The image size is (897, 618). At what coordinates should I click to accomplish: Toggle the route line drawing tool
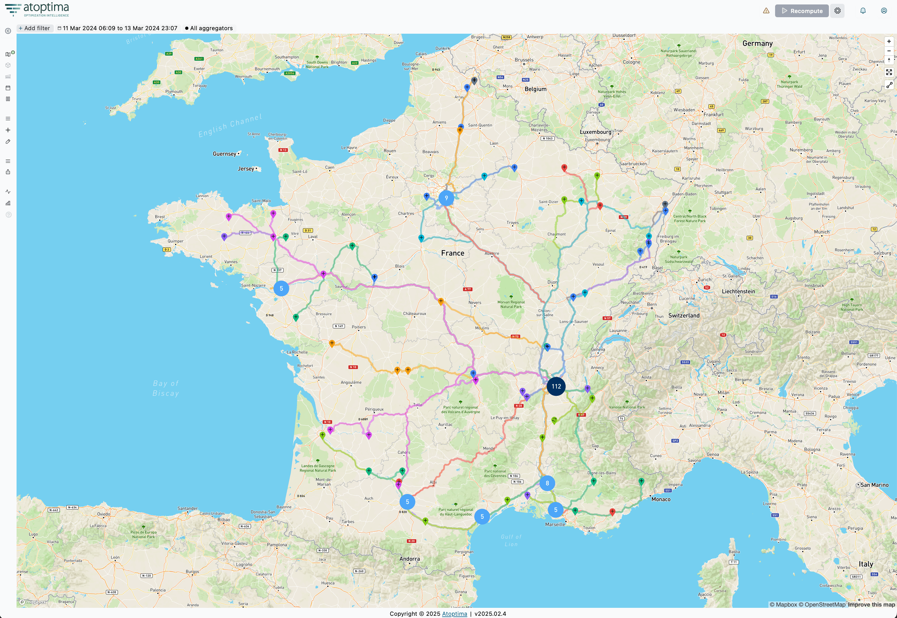pyautogui.click(x=889, y=85)
